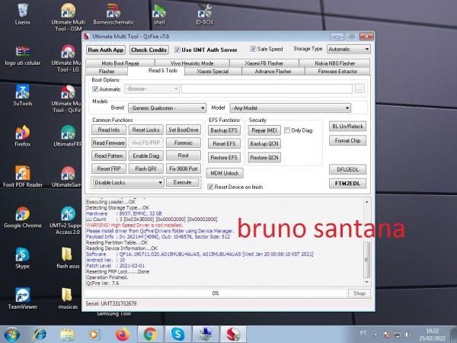Click the Repair IMEI button

[264, 130]
